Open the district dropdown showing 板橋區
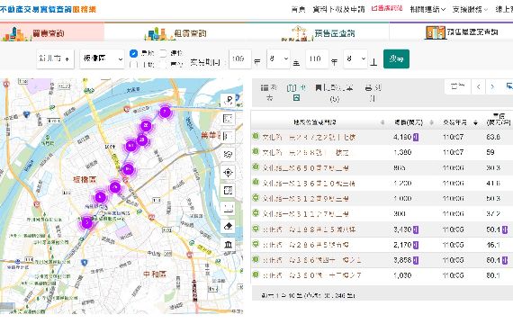 click(x=102, y=58)
